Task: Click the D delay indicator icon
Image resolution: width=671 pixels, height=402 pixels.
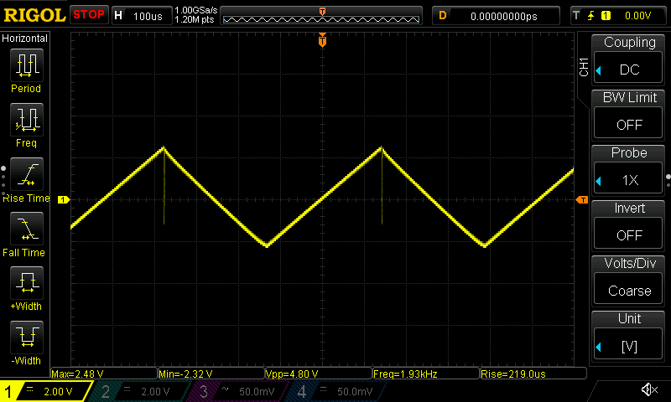Action: point(443,16)
